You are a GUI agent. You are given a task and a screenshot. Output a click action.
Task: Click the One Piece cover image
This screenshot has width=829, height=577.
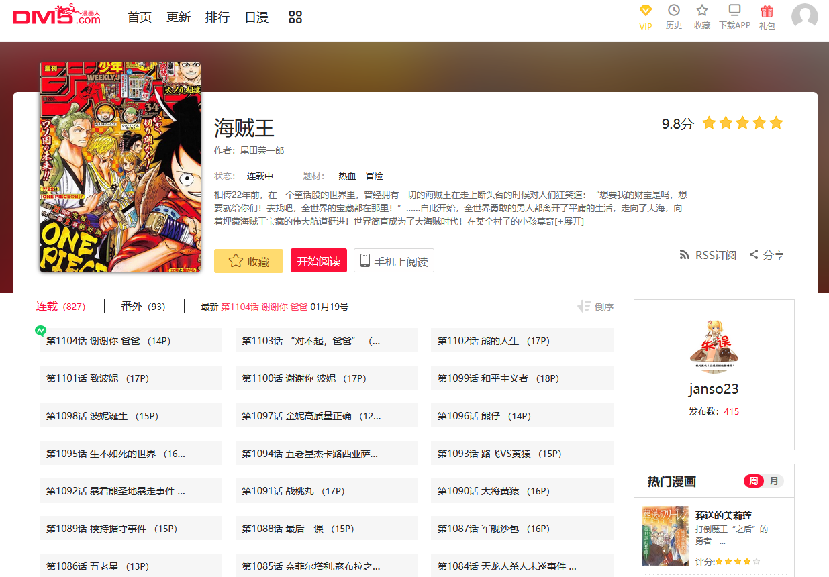120,167
